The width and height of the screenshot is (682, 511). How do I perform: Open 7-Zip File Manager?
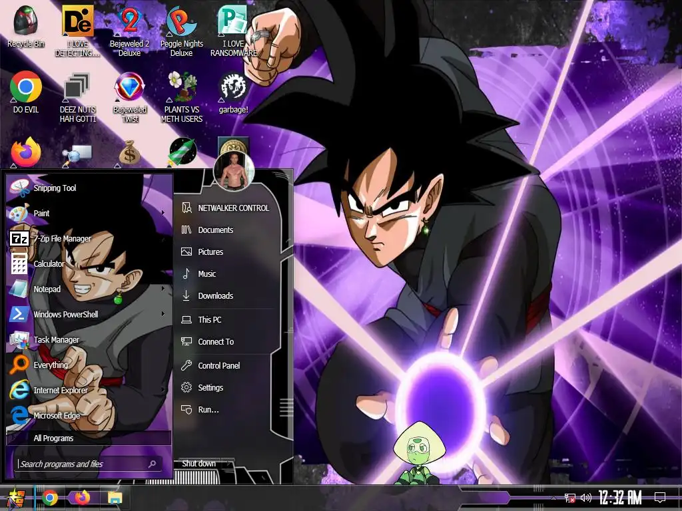(87, 239)
